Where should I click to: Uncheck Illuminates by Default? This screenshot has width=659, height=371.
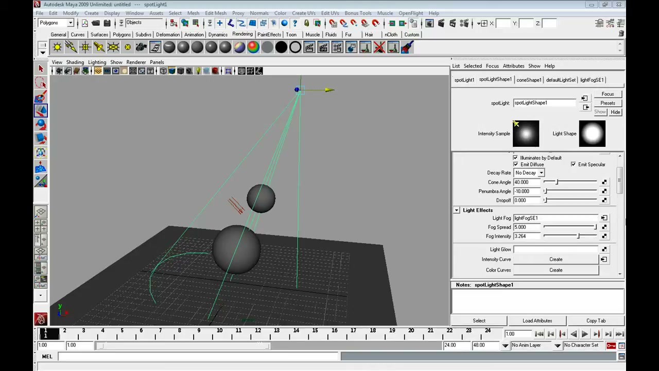[x=516, y=158]
